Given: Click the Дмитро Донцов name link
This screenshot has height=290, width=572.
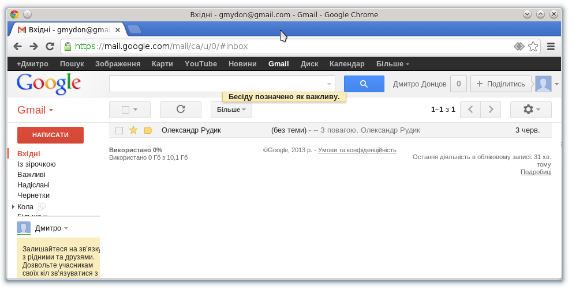Looking at the screenshot, I should (420, 84).
